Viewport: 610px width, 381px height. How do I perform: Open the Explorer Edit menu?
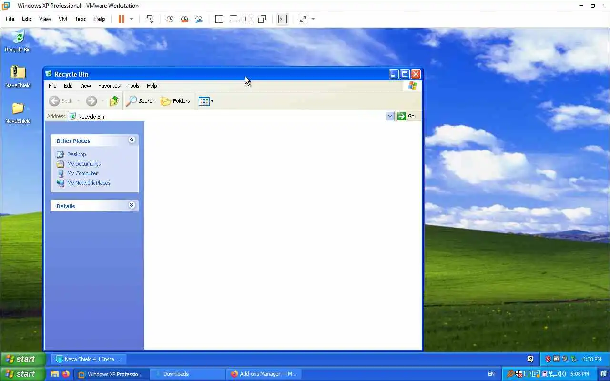pyautogui.click(x=68, y=86)
